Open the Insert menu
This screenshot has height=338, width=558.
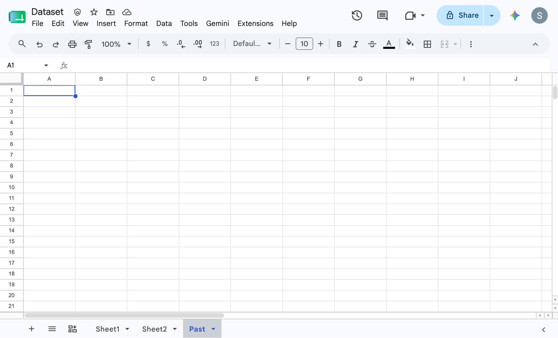tap(106, 23)
